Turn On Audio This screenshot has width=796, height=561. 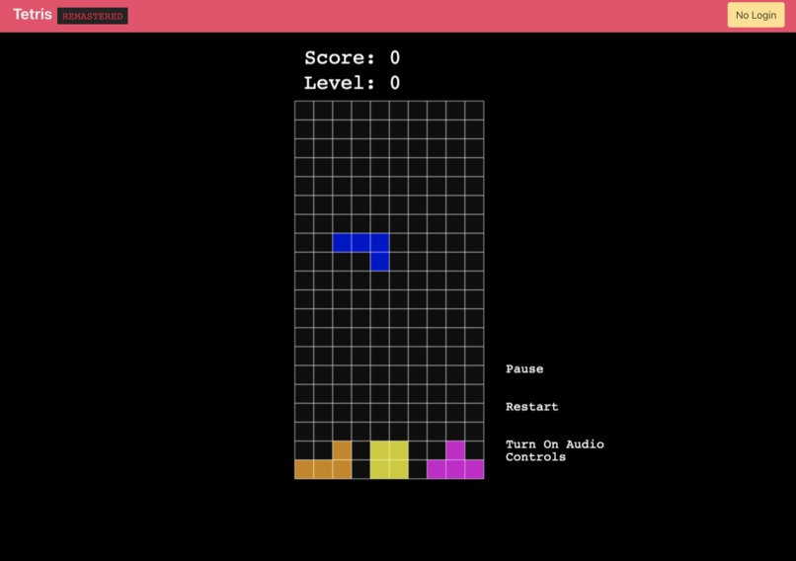554,444
